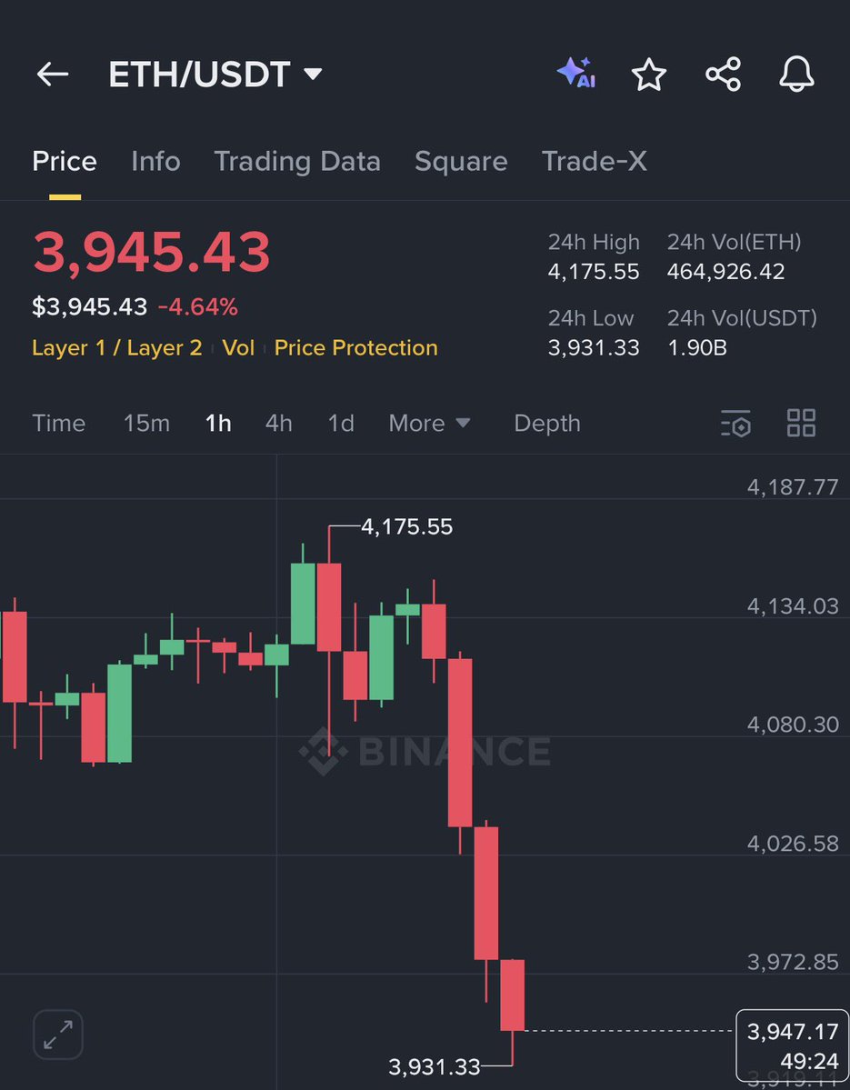Open price alerts bell icon
The image size is (850, 1090).
(797, 75)
